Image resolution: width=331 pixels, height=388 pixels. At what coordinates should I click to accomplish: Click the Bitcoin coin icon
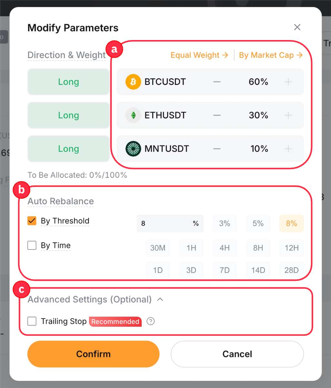(133, 82)
